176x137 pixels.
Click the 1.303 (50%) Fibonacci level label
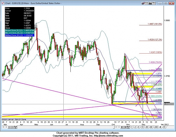(x=157, y=109)
